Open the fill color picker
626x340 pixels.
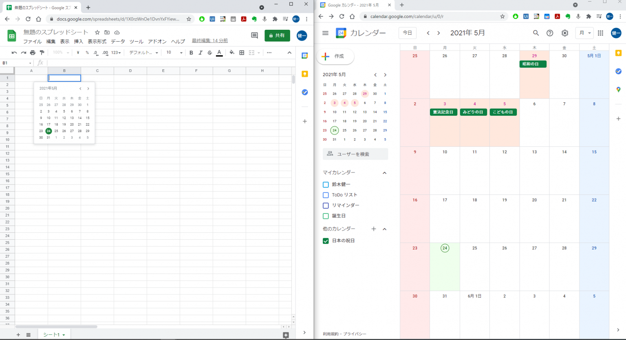[x=232, y=53]
